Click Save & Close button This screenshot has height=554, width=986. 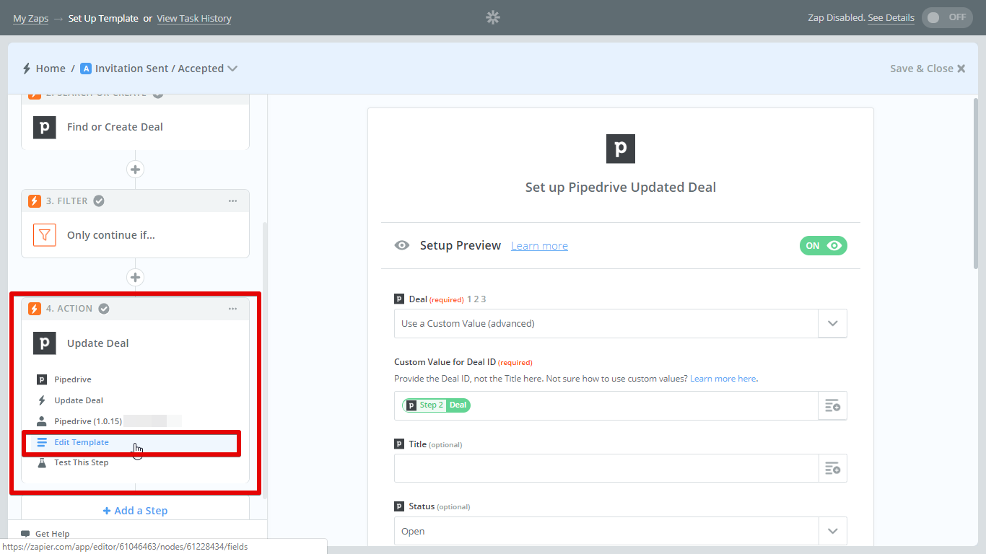point(928,69)
